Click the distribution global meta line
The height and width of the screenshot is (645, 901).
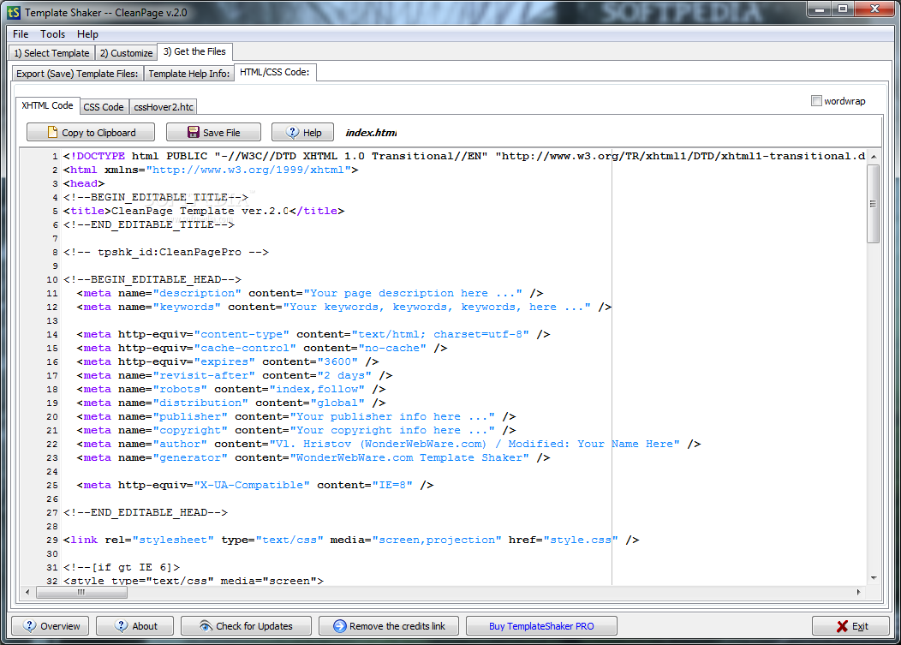(x=231, y=403)
